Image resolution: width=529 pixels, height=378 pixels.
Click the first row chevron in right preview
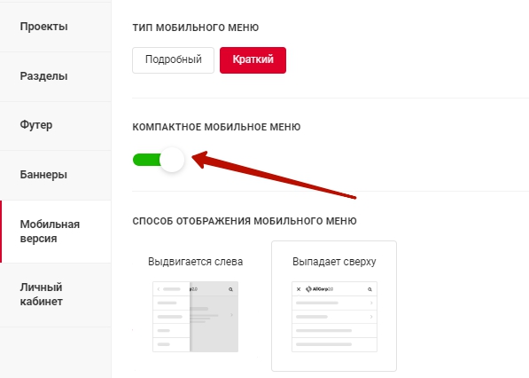point(371,303)
